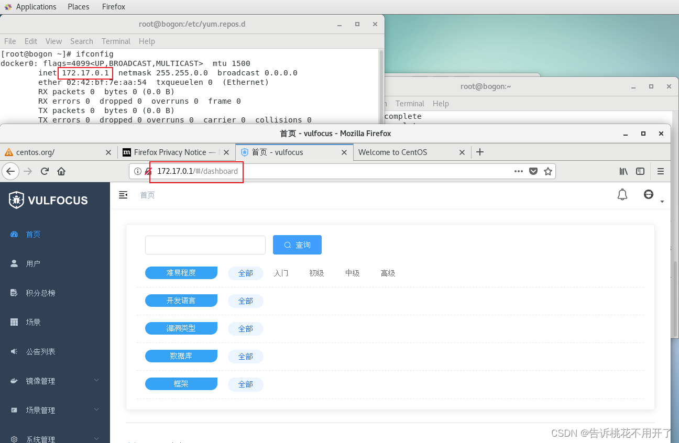Click the Firefox forward arrow button
This screenshot has width=679, height=443.
[28, 171]
